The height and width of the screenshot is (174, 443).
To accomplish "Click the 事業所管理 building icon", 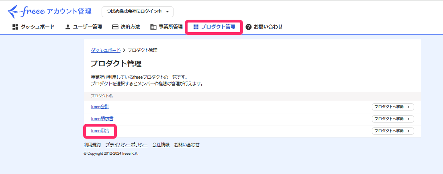I will (x=153, y=27).
